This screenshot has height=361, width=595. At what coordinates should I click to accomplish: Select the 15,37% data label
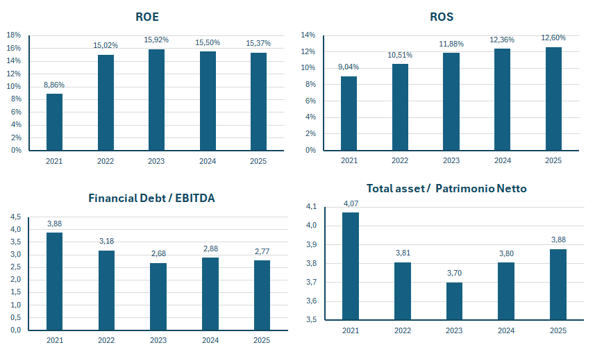[x=258, y=43]
